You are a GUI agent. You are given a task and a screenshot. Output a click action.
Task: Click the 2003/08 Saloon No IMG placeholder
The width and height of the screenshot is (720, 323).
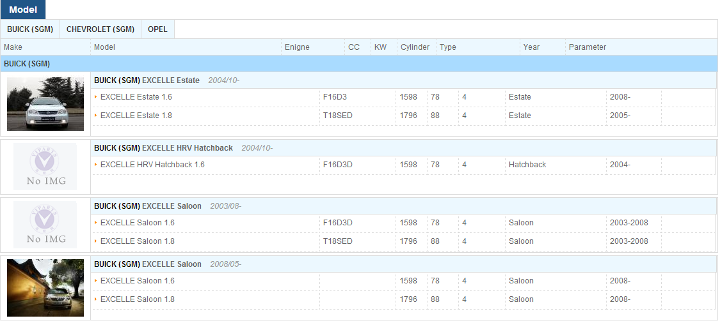pos(45,225)
